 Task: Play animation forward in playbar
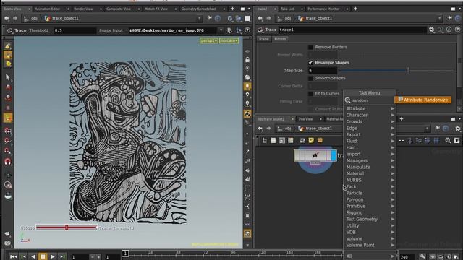[x=52, y=256]
